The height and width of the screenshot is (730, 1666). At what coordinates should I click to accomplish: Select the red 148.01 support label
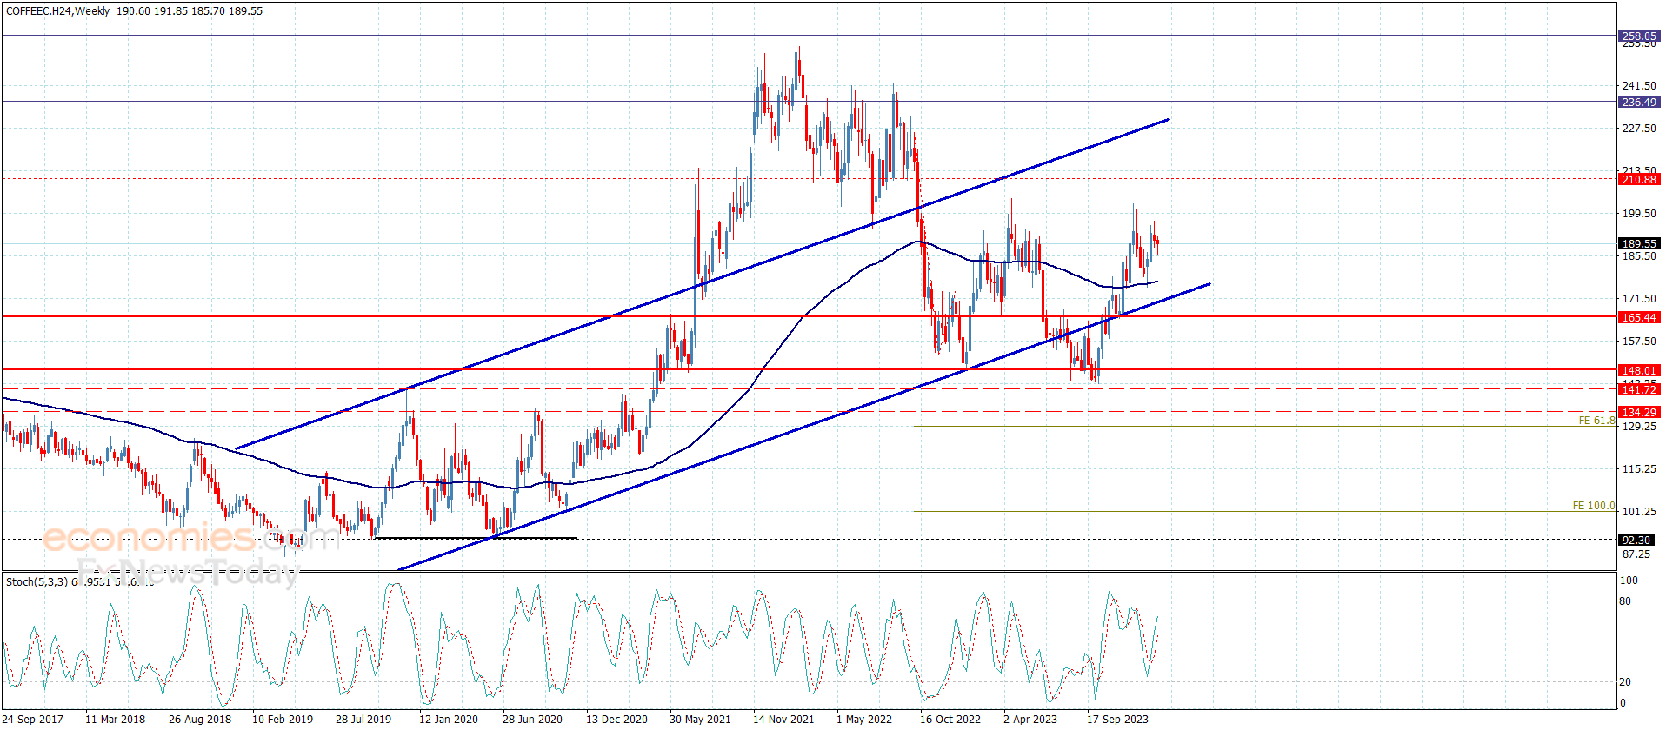(1639, 370)
